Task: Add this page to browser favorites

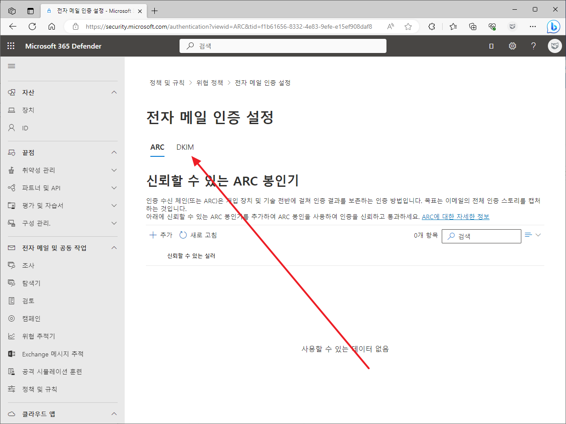Action: (x=408, y=26)
